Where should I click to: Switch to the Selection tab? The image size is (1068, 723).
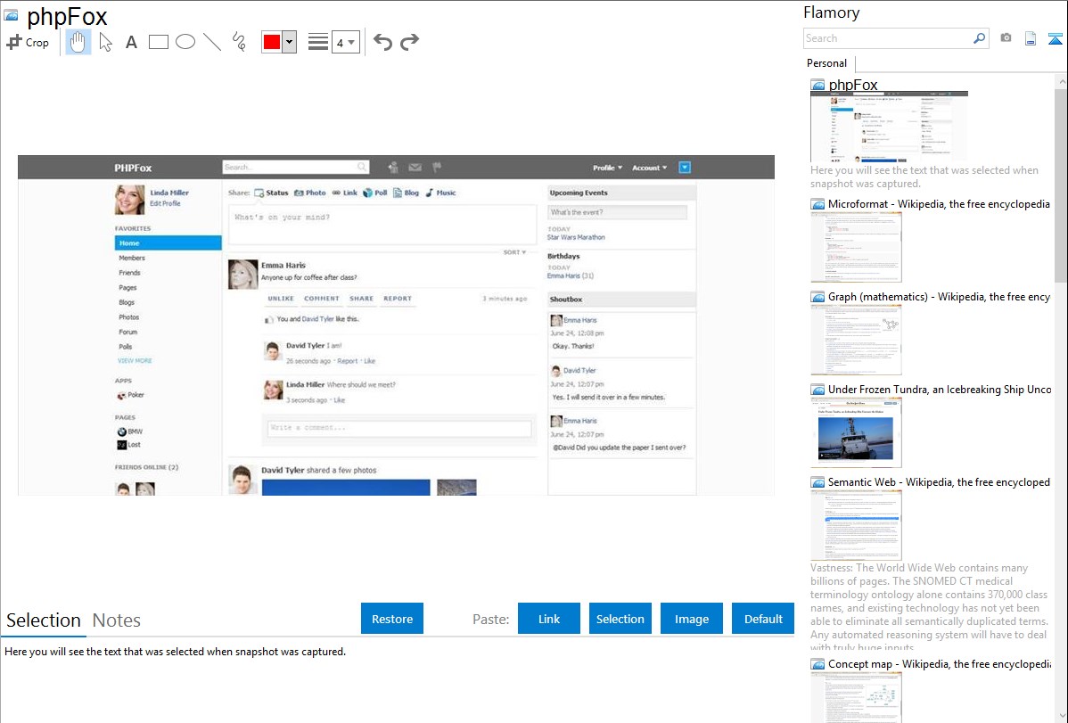[44, 620]
